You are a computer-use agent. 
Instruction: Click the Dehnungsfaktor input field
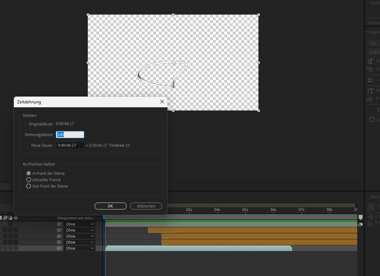(70, 135)
